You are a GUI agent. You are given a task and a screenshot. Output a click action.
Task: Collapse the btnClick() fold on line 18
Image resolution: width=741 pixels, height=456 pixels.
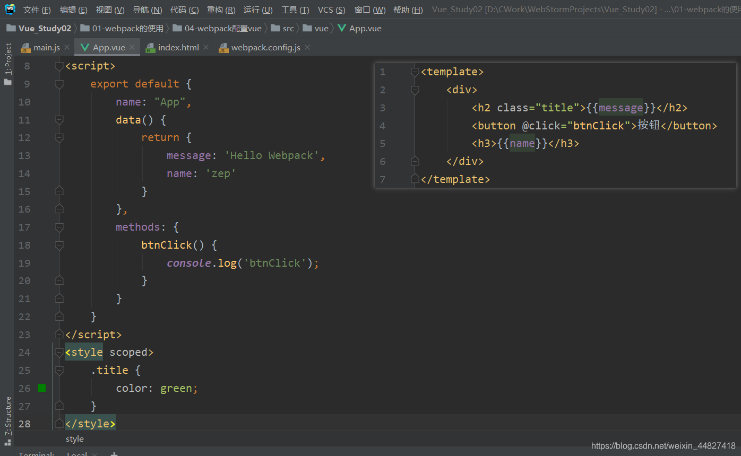[x=59, y=245]
